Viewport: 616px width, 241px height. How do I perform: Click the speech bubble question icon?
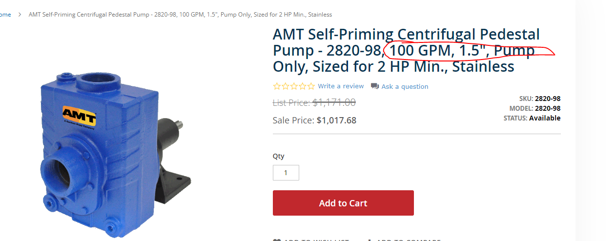[375, 86]
